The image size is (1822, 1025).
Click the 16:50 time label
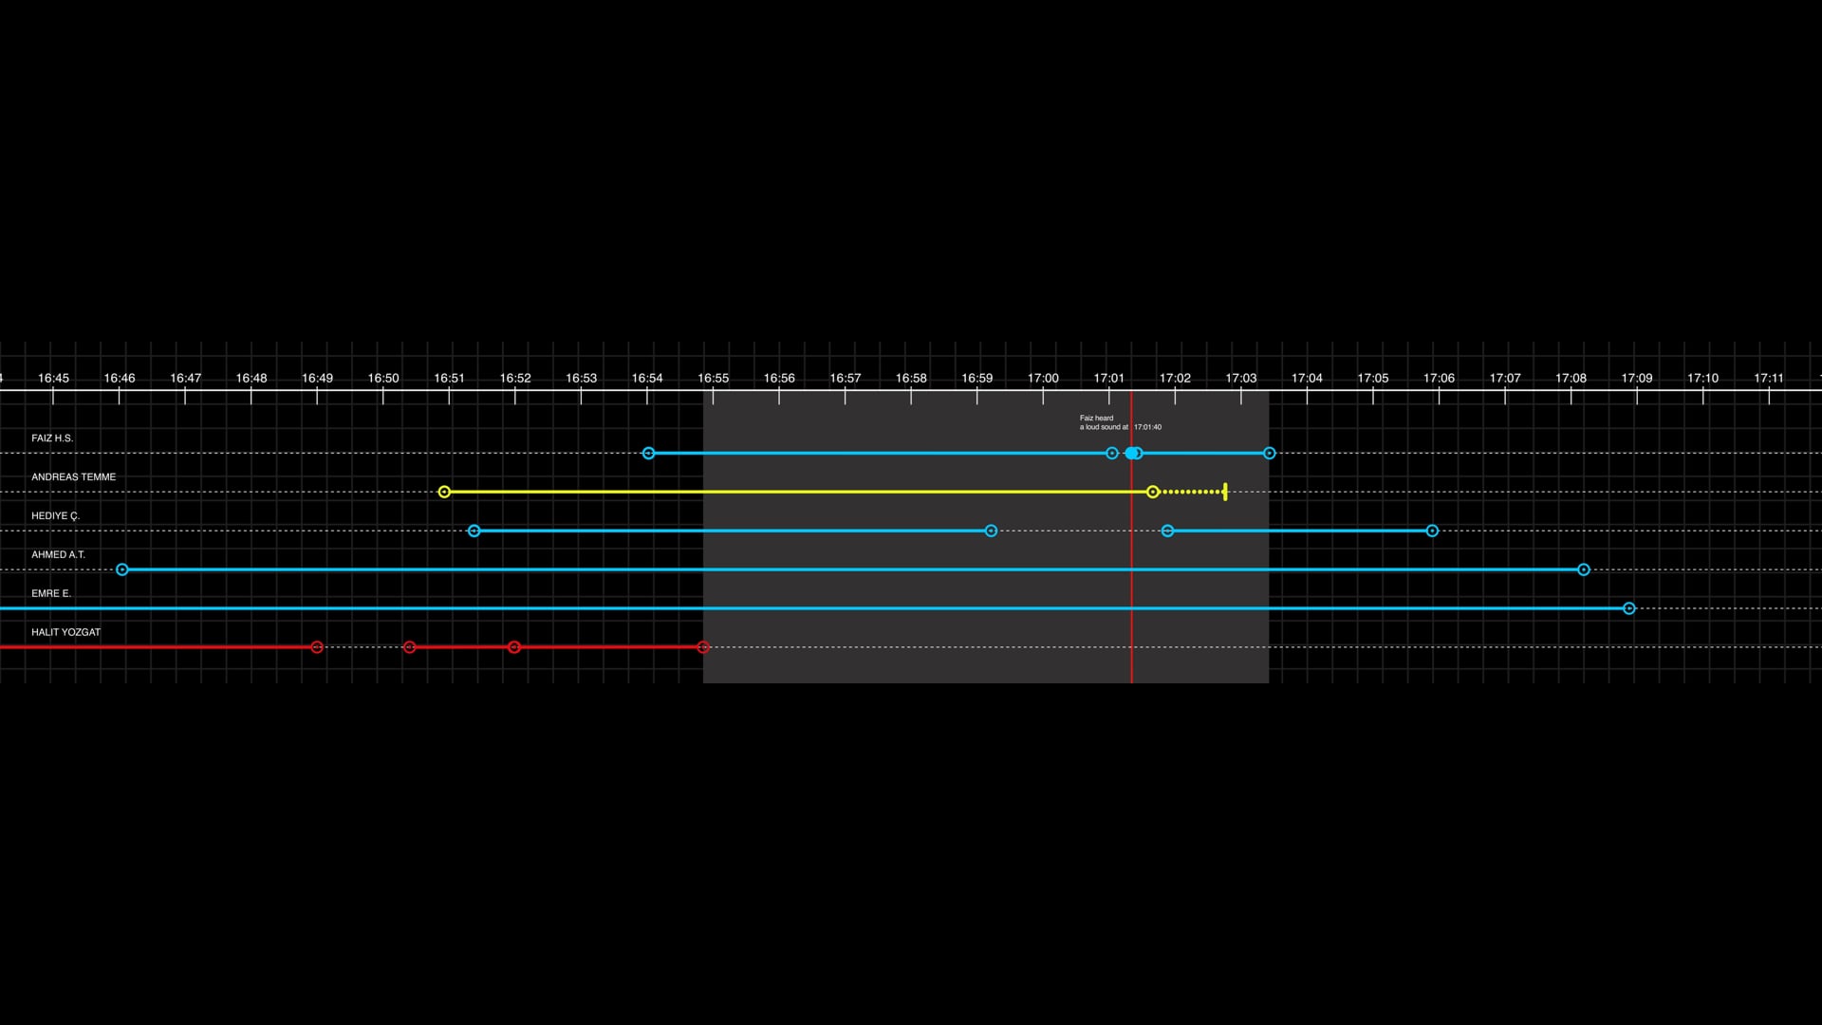click(x=383, y=378)
